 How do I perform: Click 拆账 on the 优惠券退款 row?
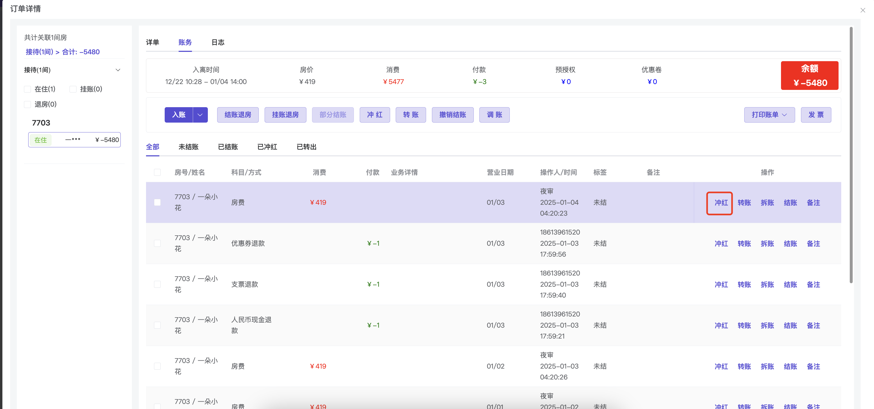pyautogui.click(x=767, y=244)
